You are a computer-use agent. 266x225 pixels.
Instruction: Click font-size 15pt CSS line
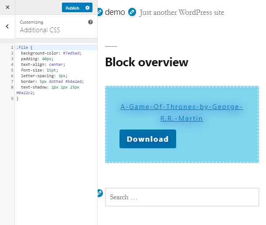(x=39, y=70)
